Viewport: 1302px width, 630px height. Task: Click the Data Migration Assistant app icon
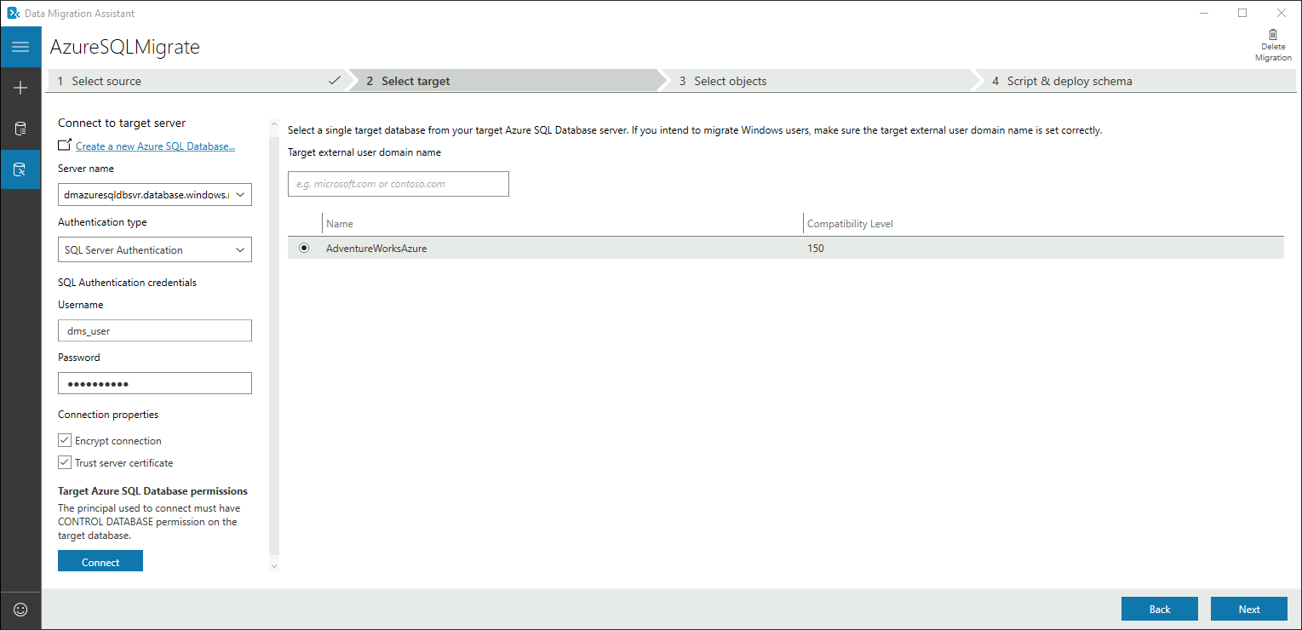coord(14,13)
